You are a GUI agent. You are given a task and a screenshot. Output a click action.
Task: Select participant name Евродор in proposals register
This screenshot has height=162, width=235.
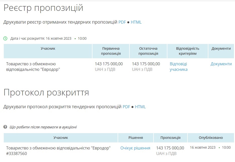click(x=33, y=67)
